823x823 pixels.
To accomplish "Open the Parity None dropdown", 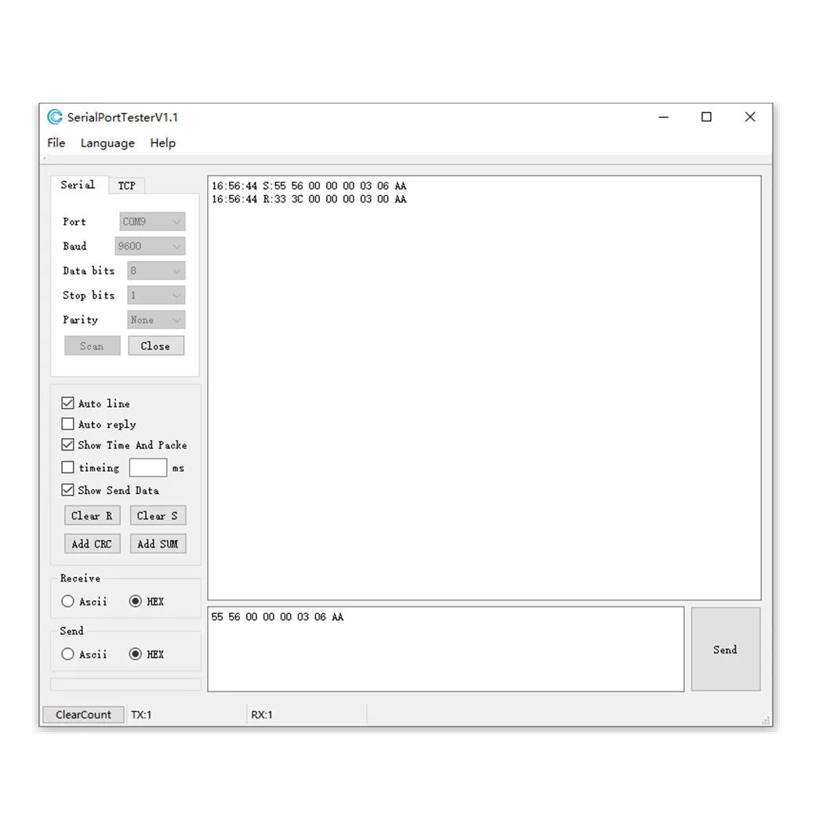I will tap(156, 320).
